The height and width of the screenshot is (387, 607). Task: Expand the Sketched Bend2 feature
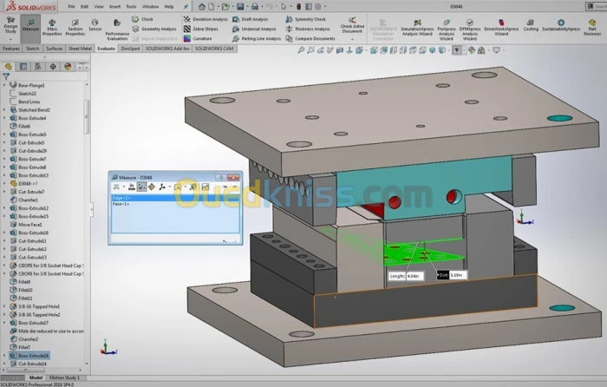coord(4,110)
